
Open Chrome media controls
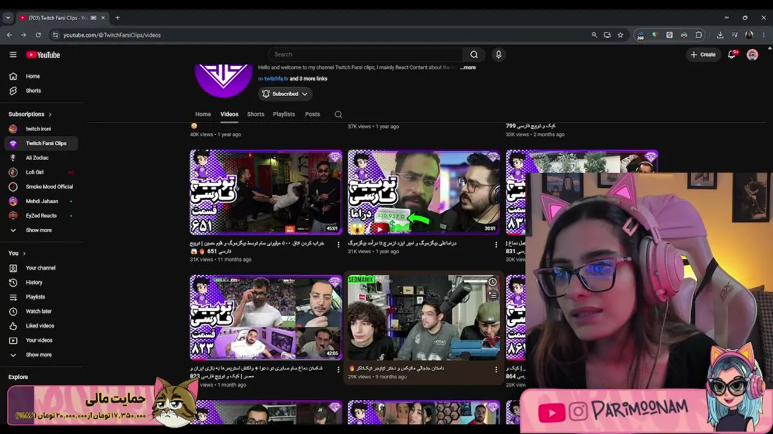click(x=734, y=35)
